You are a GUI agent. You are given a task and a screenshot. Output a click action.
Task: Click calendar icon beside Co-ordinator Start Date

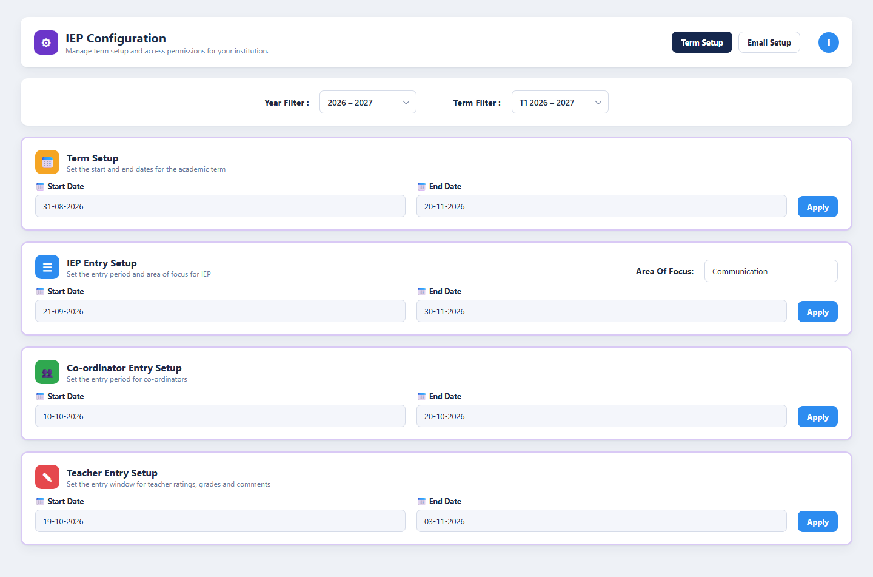click(x=40, y=396)
